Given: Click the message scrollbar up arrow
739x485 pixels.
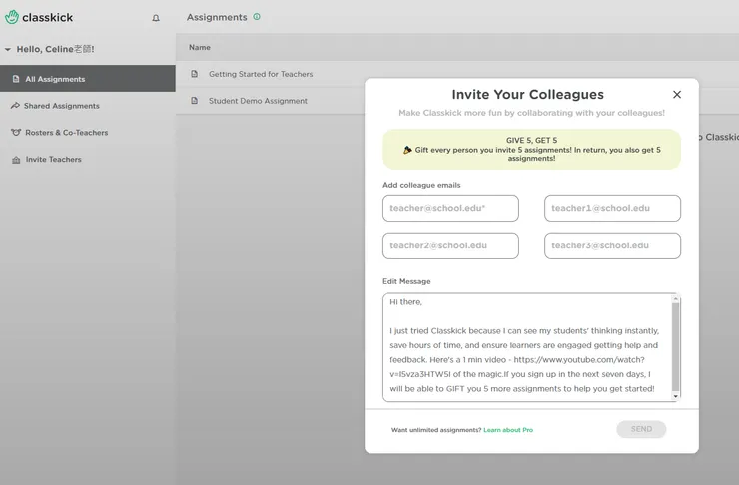Looking at the screenshot, I should point(675,299).
